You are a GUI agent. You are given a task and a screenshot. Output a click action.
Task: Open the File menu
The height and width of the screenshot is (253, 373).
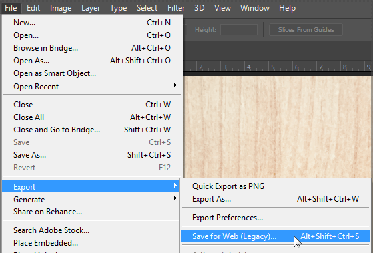pos(11,8)
